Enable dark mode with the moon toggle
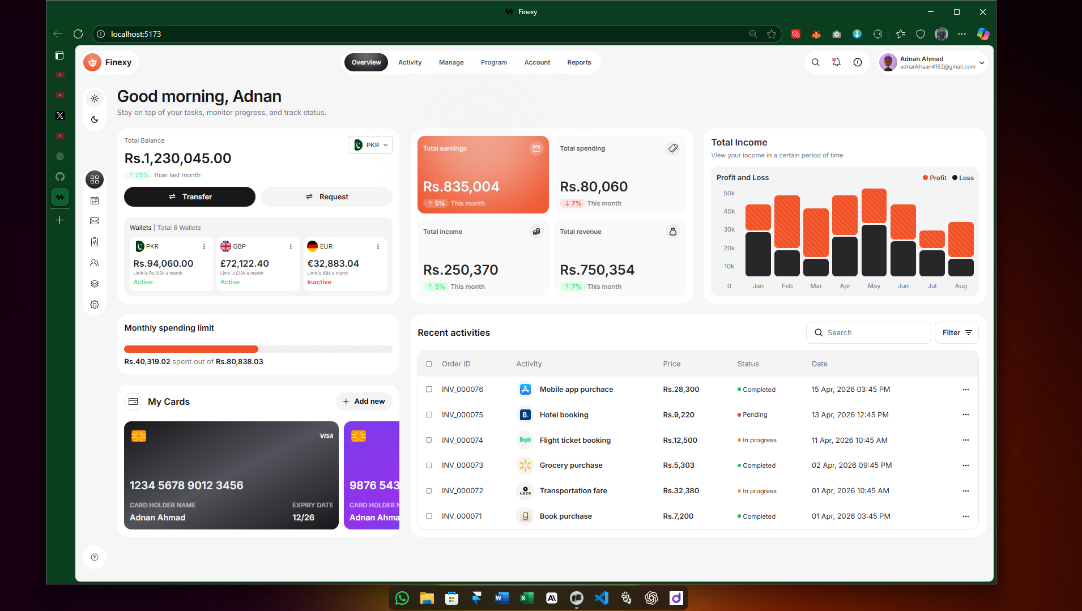The width and height of the screenshot is (1082, 611). pyautogui.click(x=95, y=119)
